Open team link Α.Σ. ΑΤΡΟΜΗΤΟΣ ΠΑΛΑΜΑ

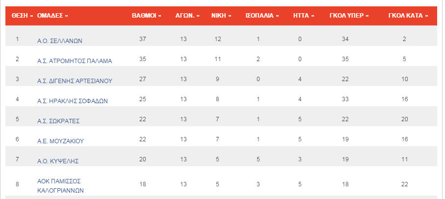(75, 61)
